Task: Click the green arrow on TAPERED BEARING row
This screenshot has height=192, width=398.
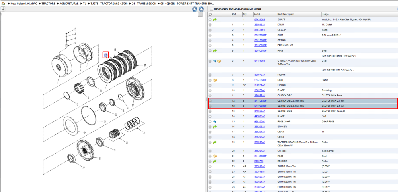Action: click(x=215, y=142)
